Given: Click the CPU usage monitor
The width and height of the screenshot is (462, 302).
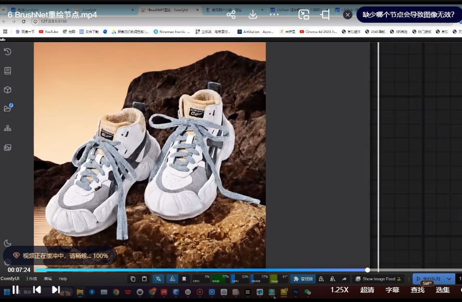Looking at the screenshot, I should pos(201,279).
